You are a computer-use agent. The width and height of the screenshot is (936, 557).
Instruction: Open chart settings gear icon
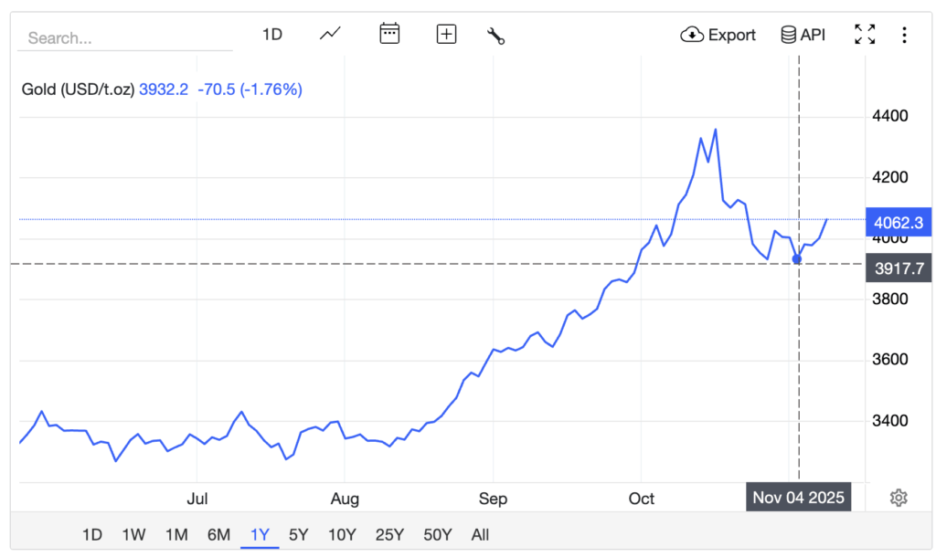(899, 498)
